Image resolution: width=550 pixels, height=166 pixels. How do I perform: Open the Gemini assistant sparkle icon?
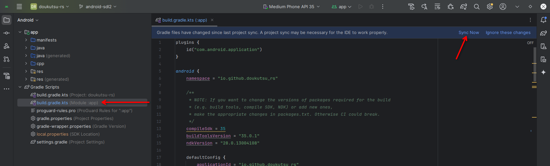543,72
